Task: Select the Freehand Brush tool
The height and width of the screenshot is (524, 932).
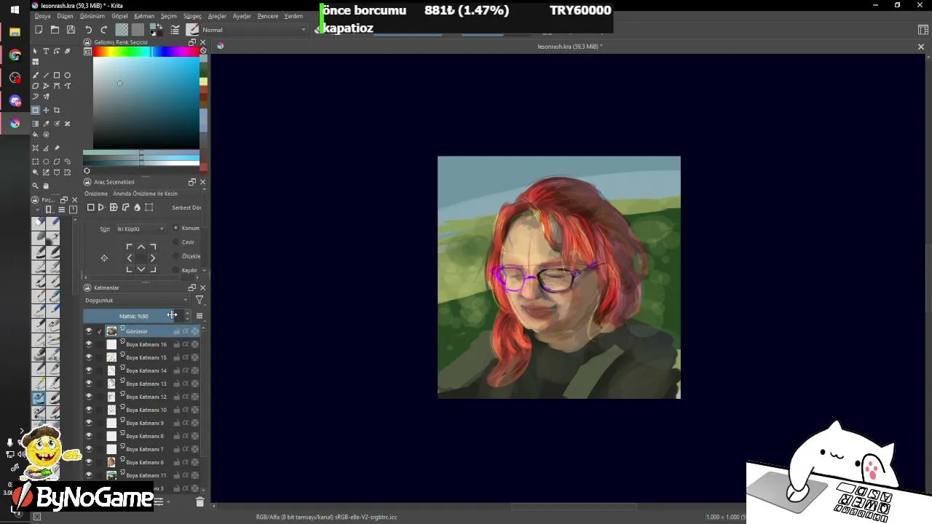Action: [x=35, y=75]
